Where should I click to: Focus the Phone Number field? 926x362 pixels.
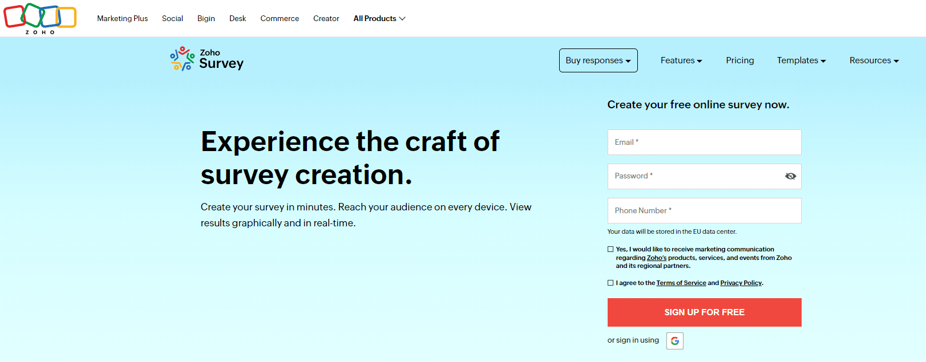[704, 211]
